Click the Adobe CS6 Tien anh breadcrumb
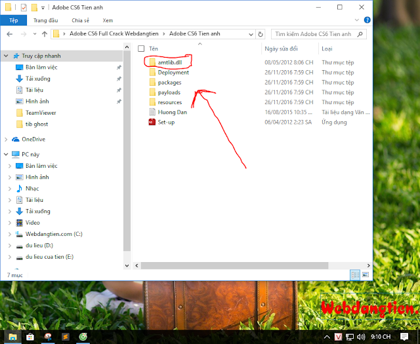 pyautogui.click(x=195, y=33)
